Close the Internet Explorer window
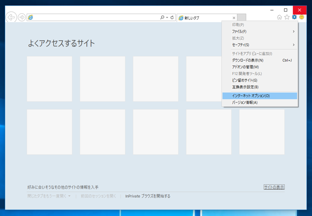 click(300, 10)
